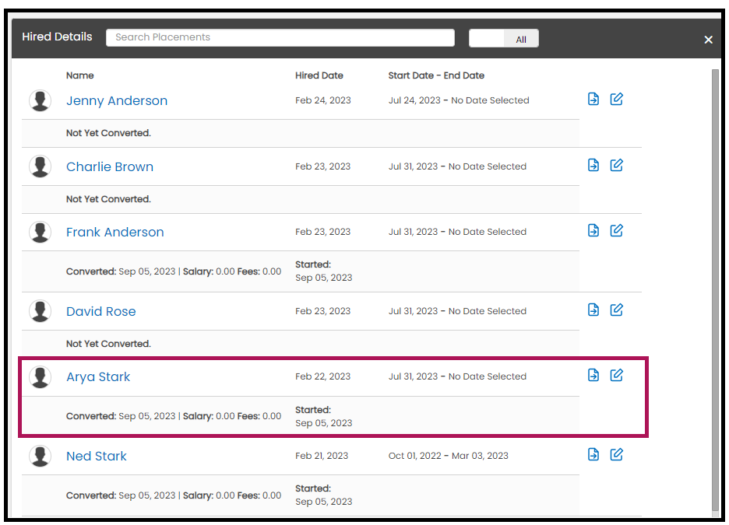The height and width of the screenshot is (525, 729).
Task: Click David Rose's avatar thumbnail
Action: (x=40, y=311)
